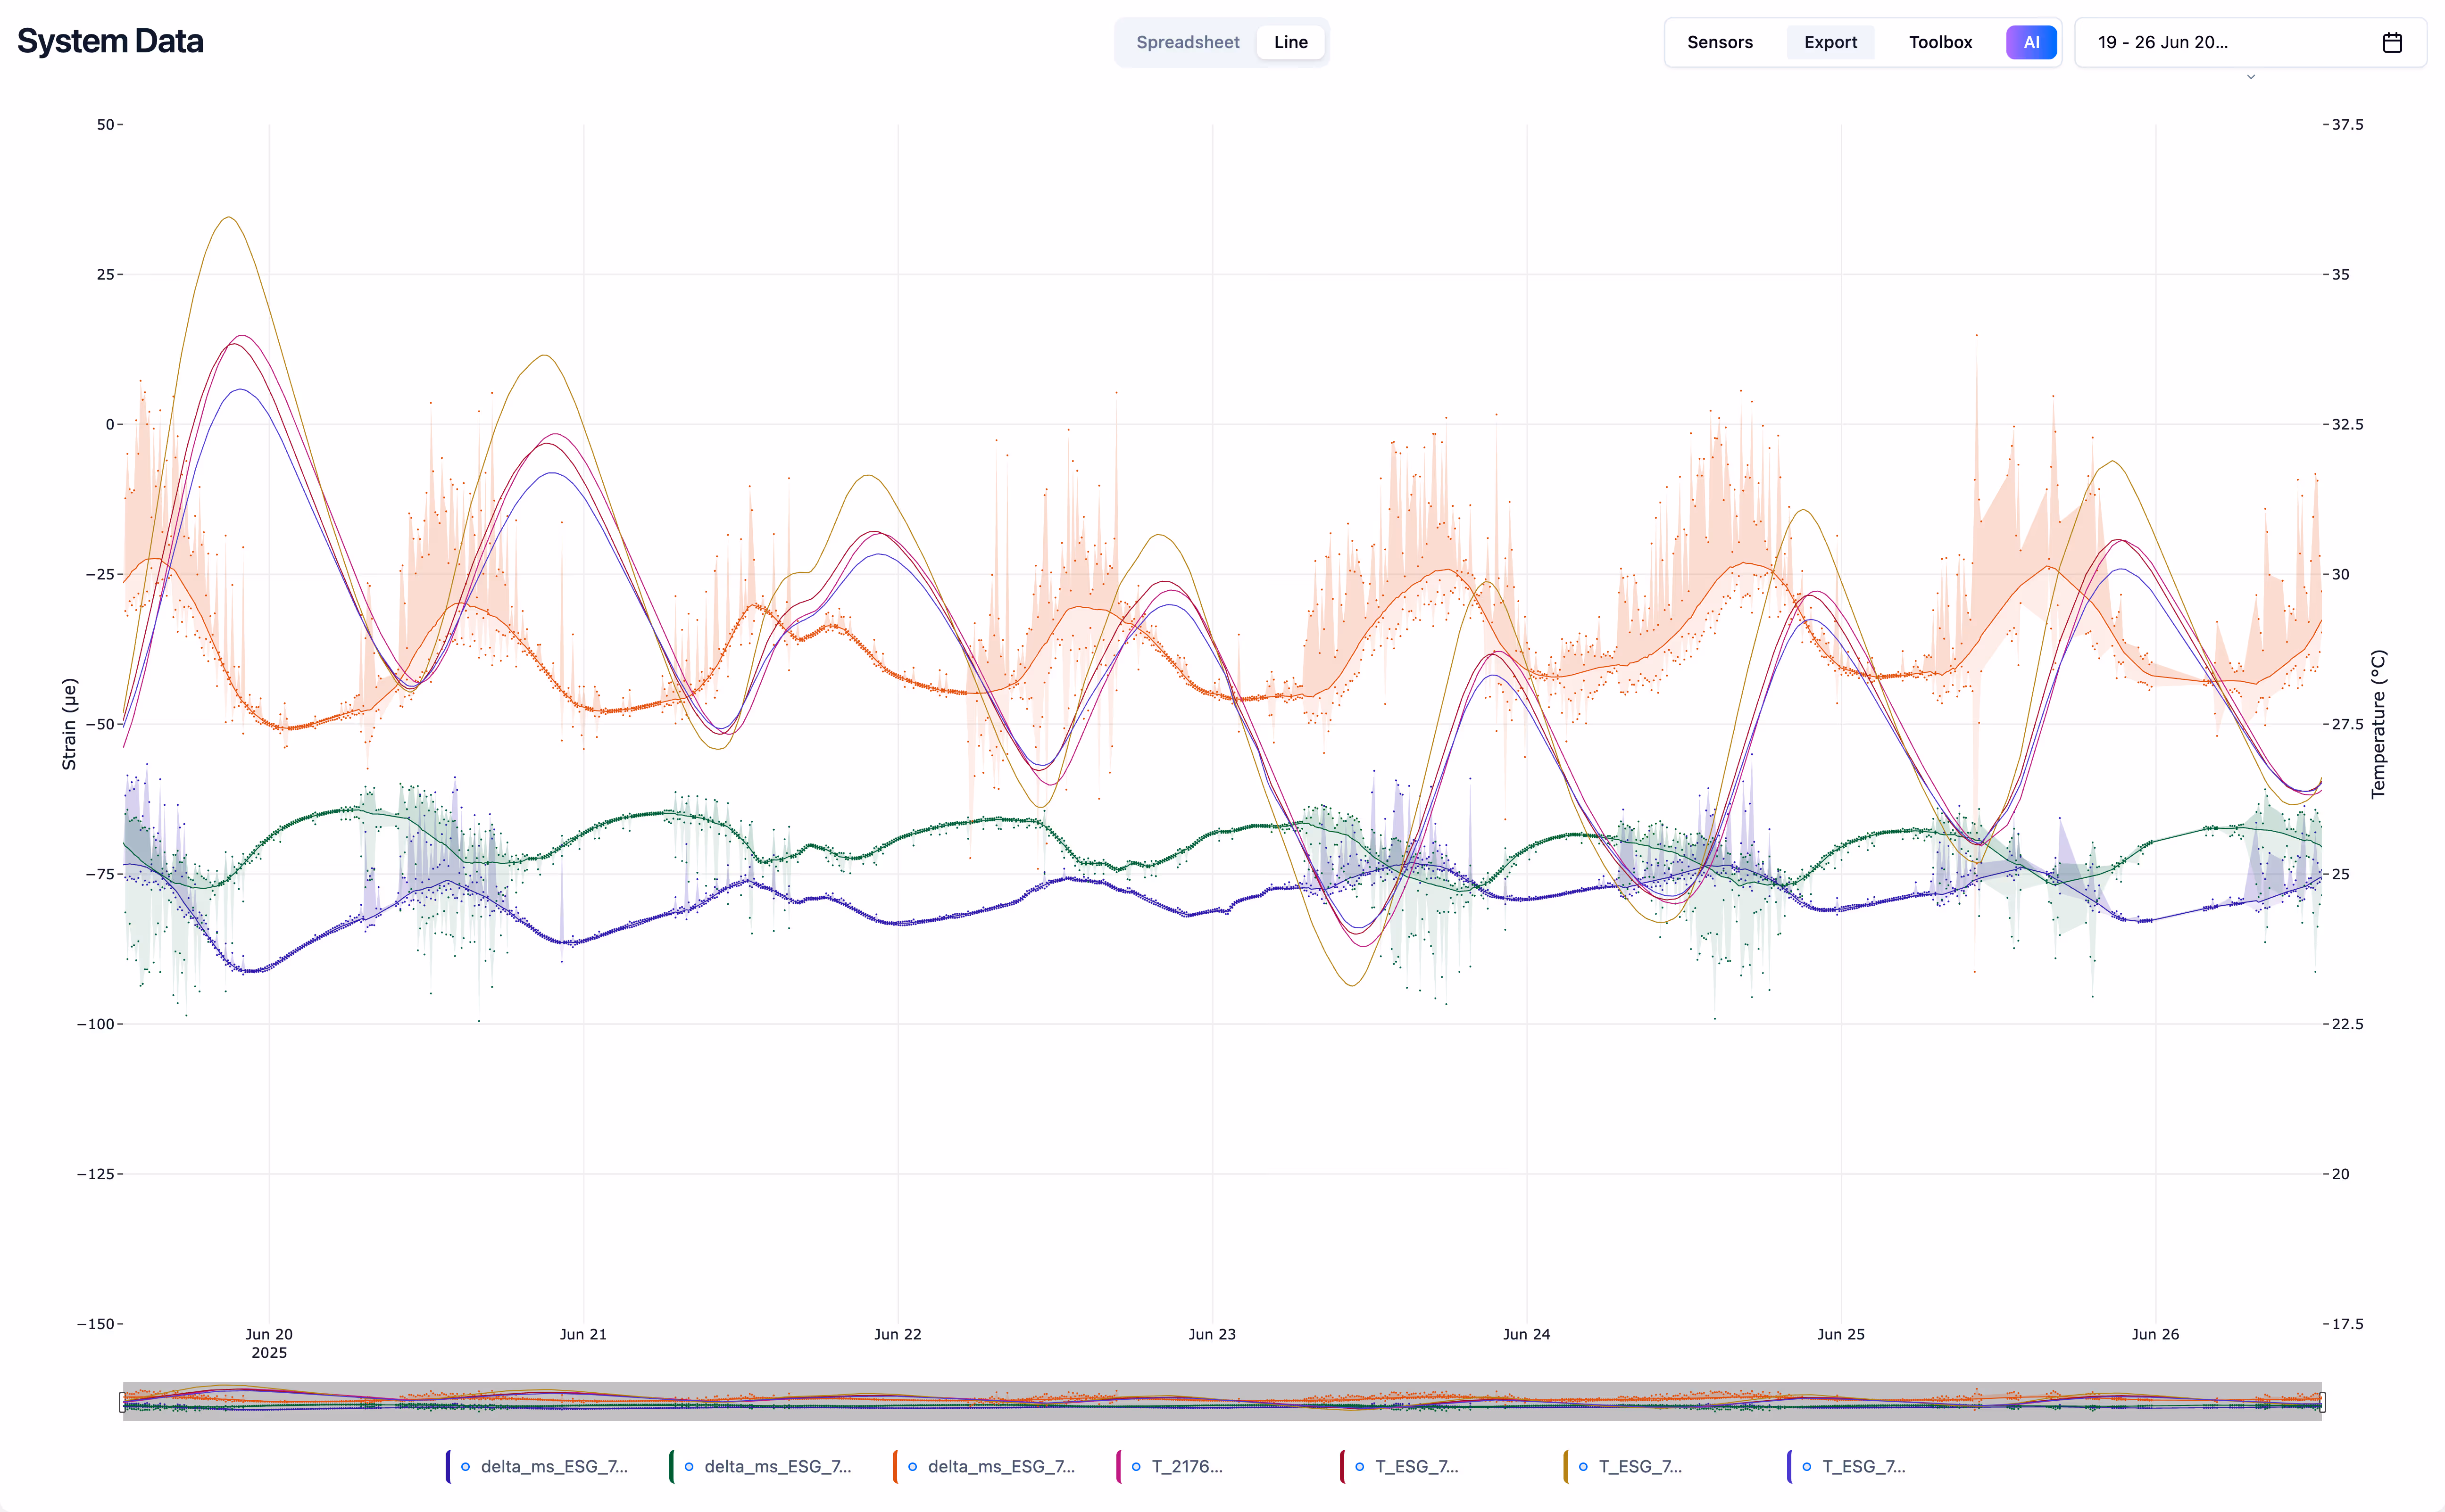The height and width of the screenshot is (1512, 2445).
Task: Click circle marker of navy delta_ms_ESG legend
Action: 465,1467
